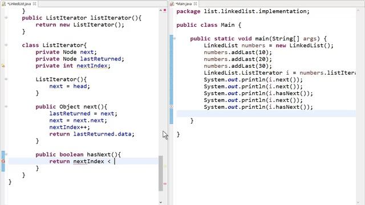Click 'class ListIterator{' declaration

click(54, 45)
